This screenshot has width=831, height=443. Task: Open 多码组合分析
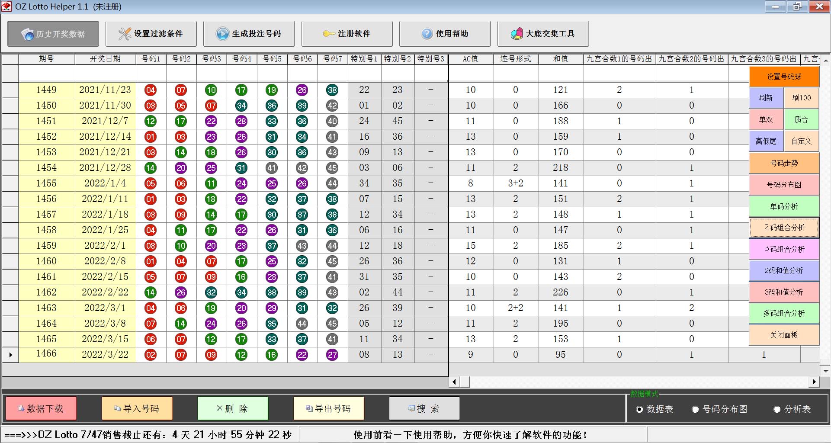coord(784,313)
